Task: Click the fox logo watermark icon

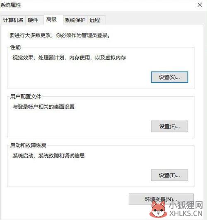Action: point(158,209)
